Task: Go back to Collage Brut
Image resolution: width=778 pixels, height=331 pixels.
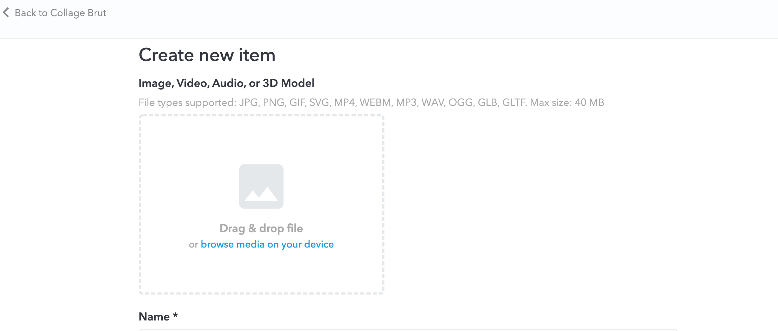Action: [x=60, y=13]
